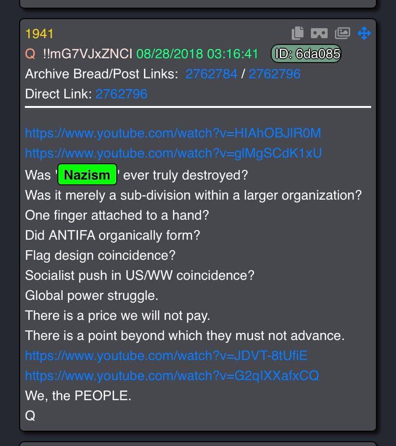Open YouTube link ending gIMgSCdK1xU
This screenshot has height=446, width=396.
[173, 153]
